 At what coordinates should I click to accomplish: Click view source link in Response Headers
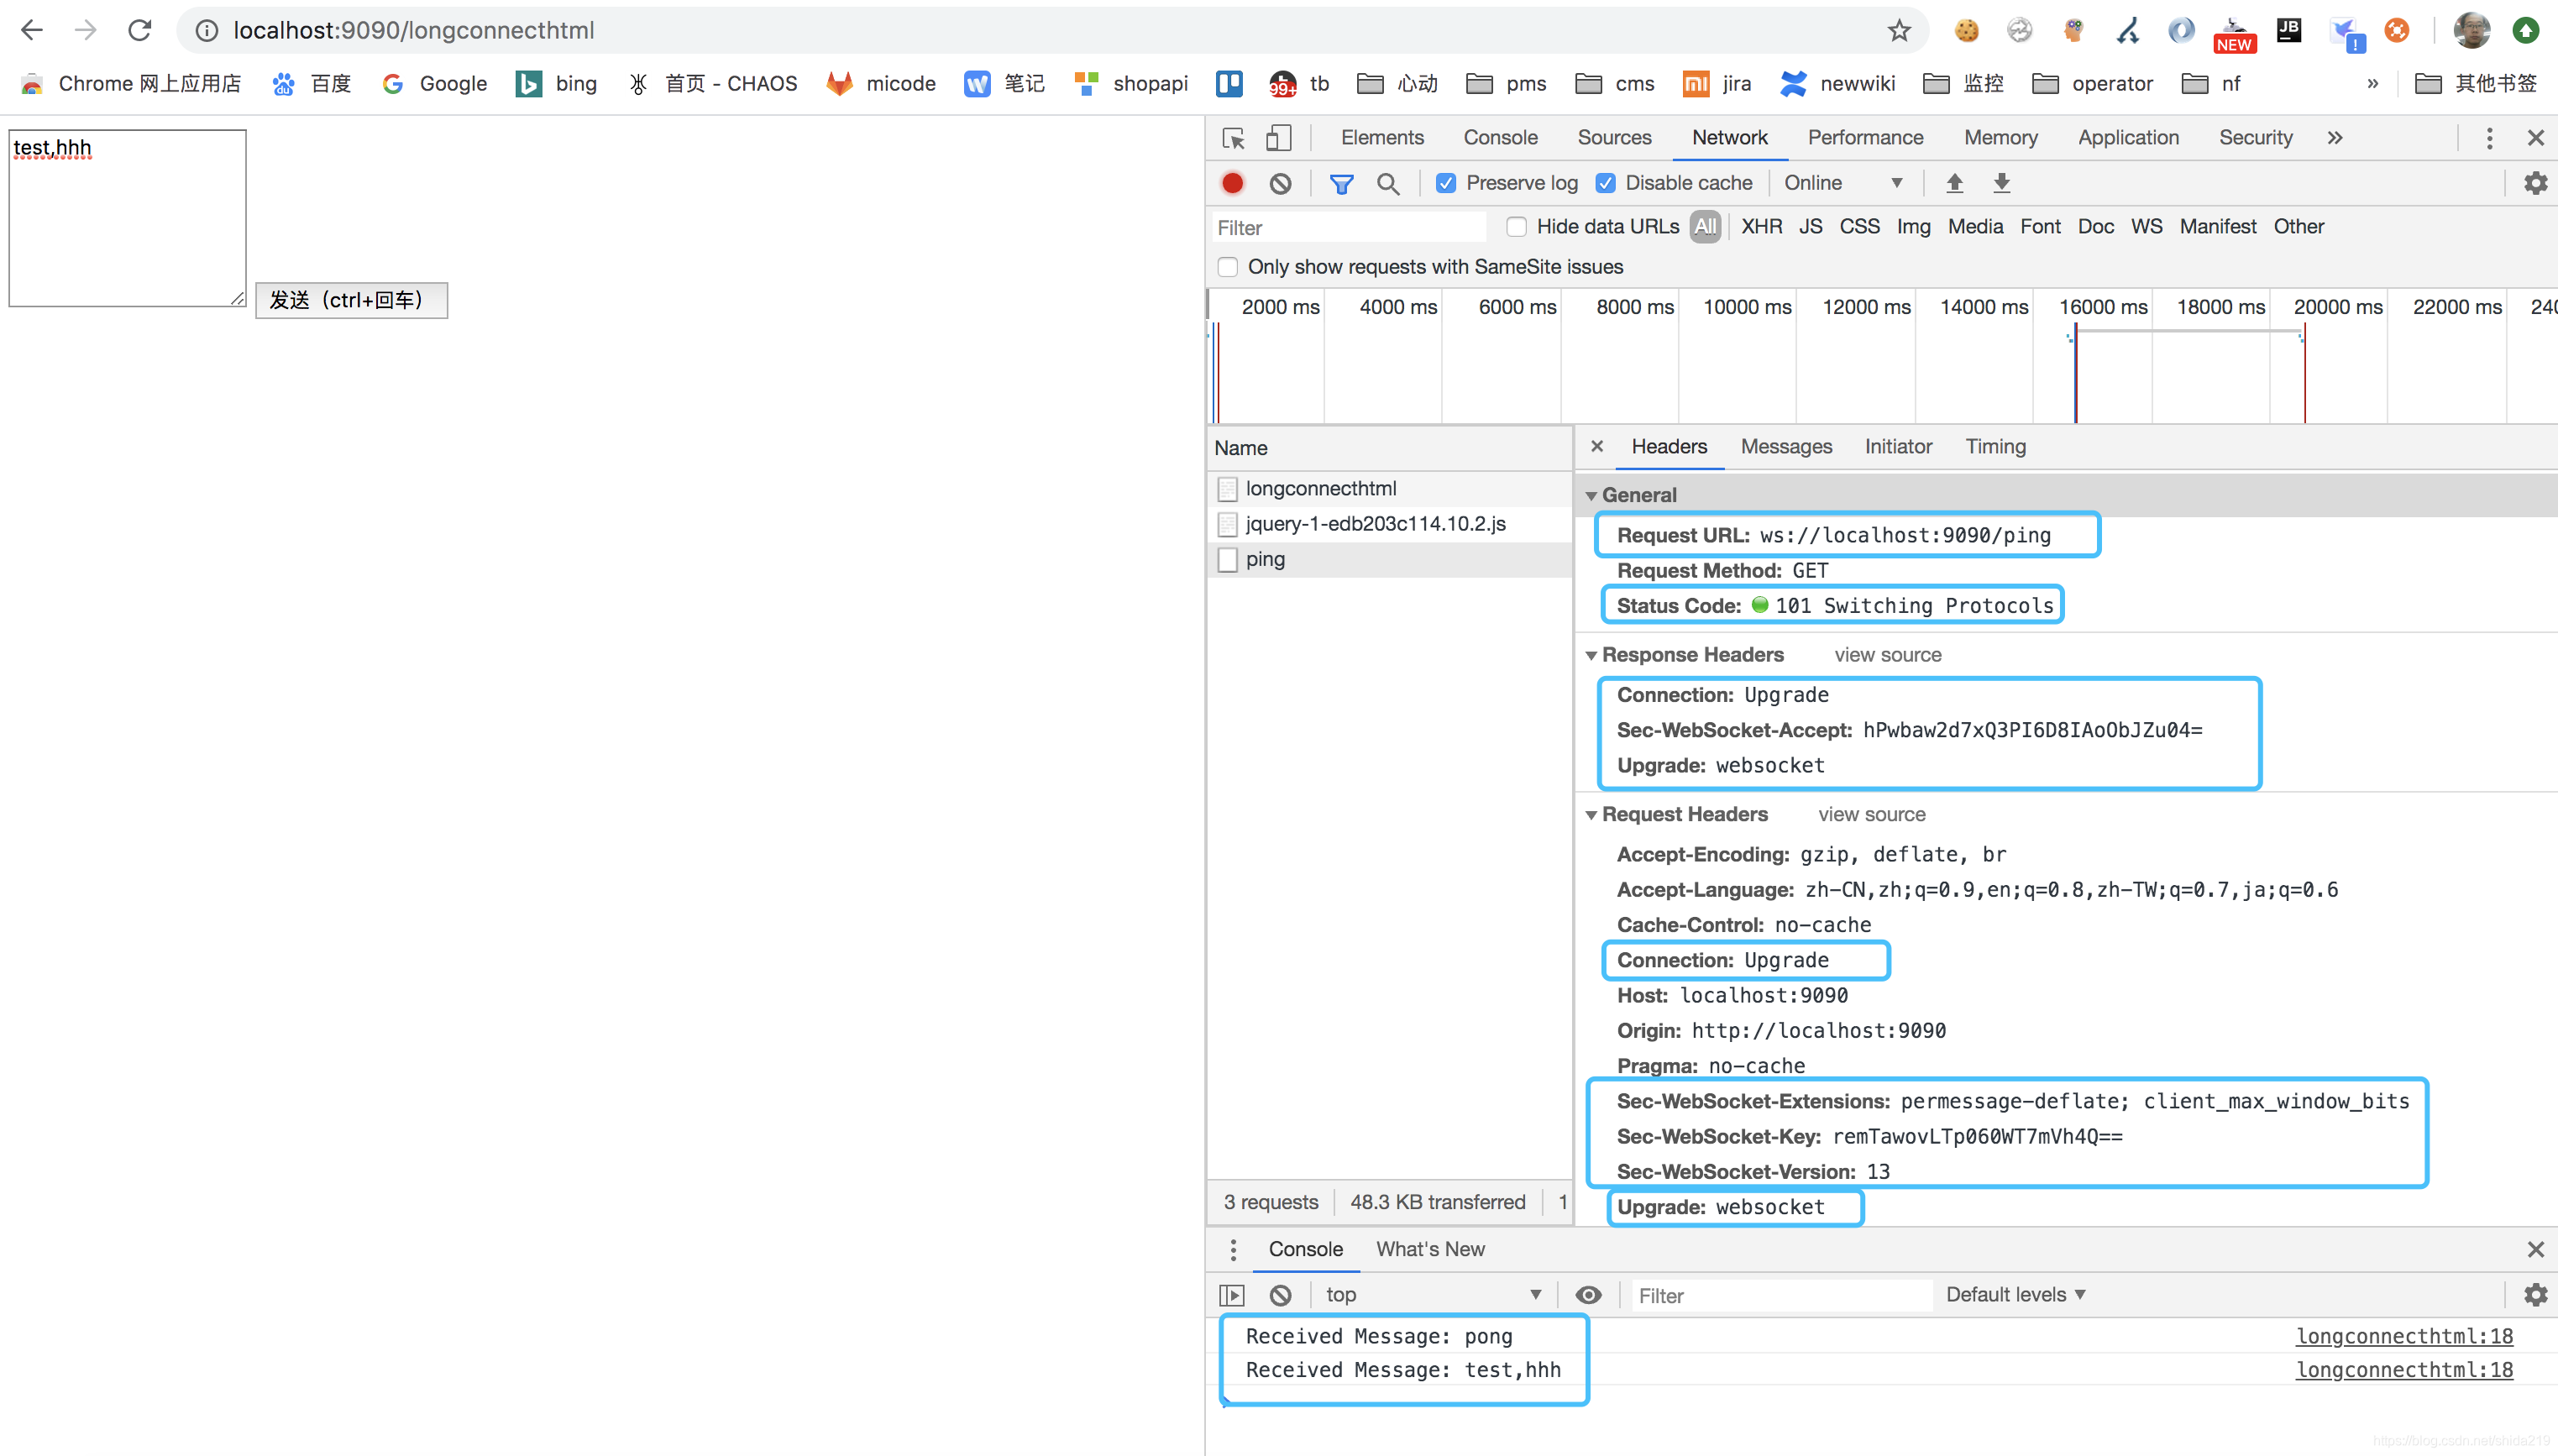1887,653
